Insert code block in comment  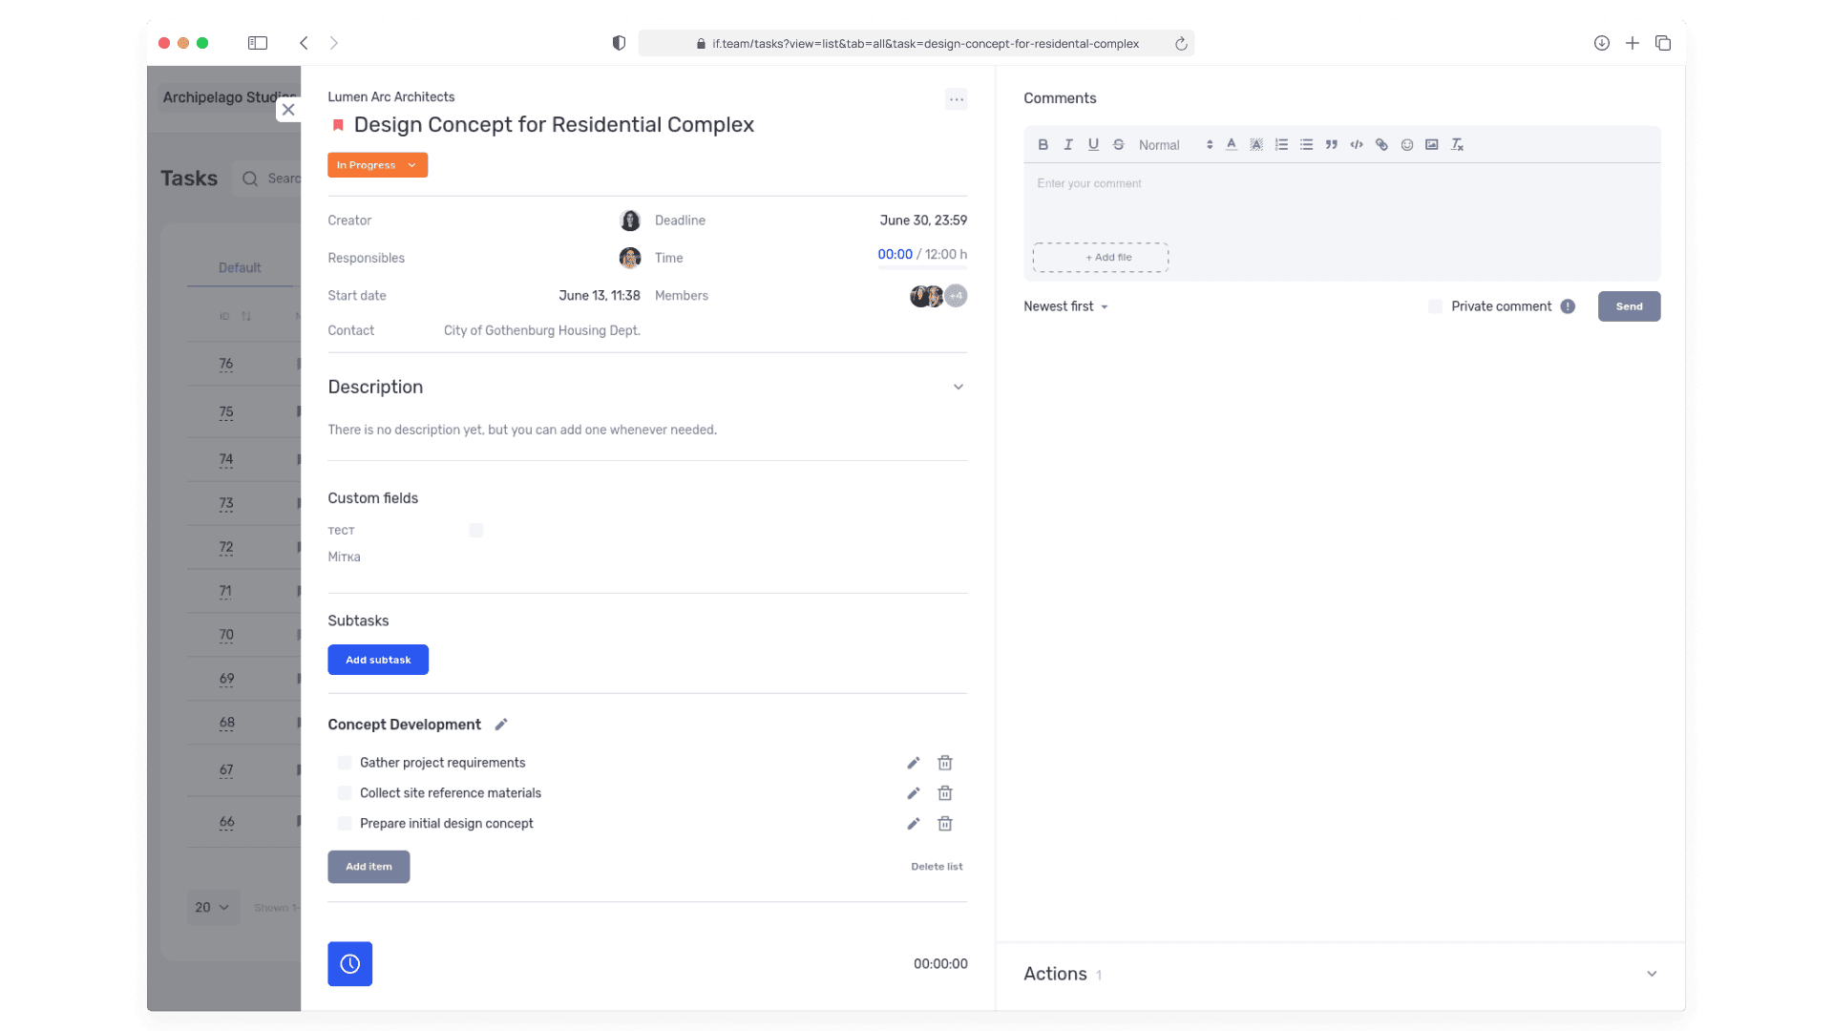(1356, 145)
